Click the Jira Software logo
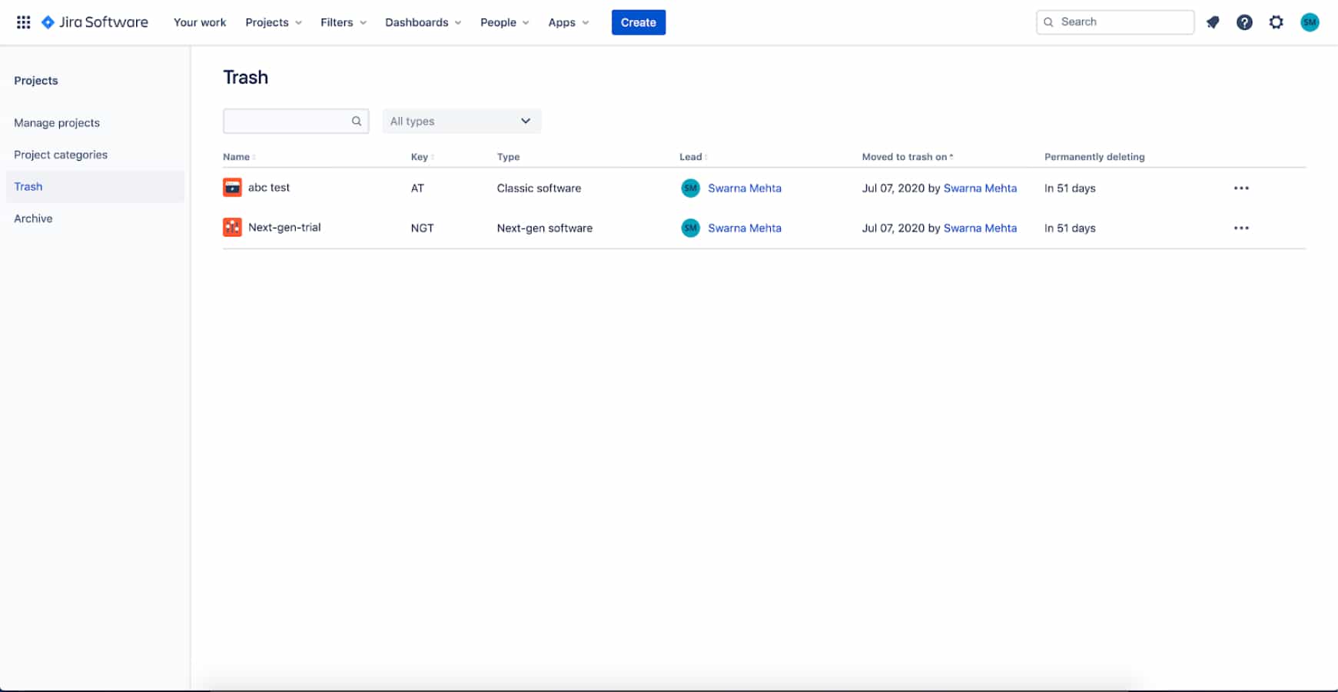 [94, 22]
